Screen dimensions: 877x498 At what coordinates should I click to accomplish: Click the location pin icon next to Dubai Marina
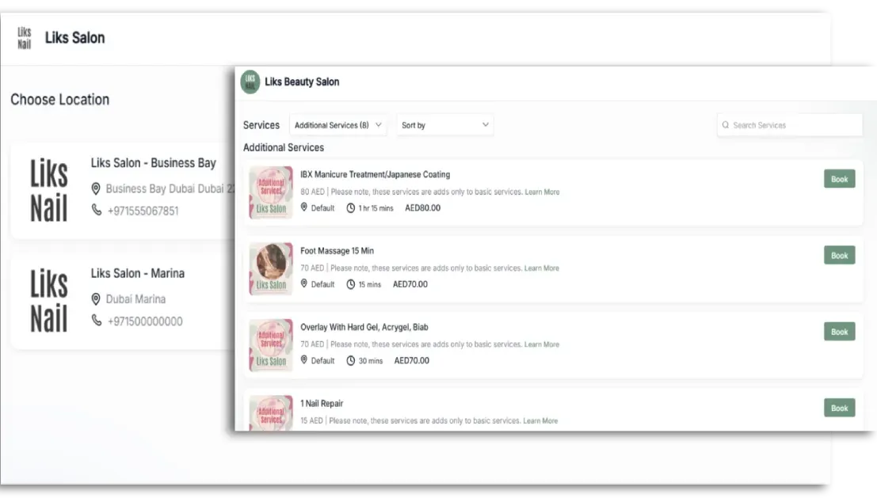97,299
